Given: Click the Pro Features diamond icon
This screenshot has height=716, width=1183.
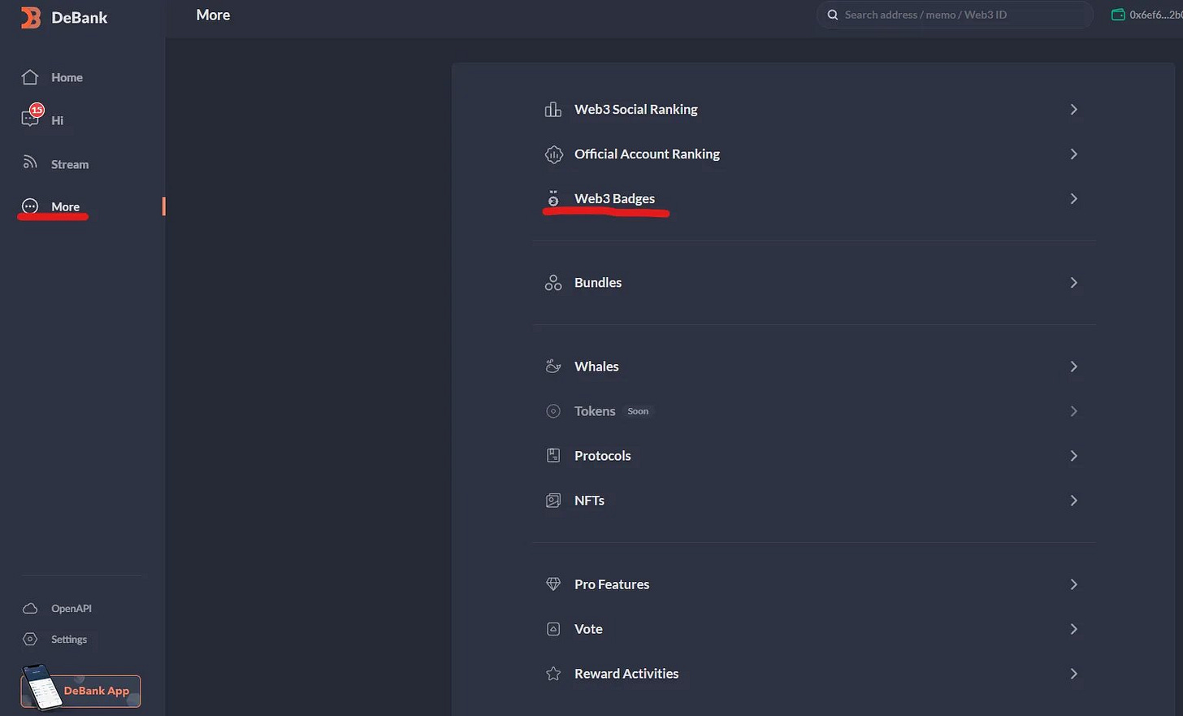Looking at the screenshot, I should (553, 584).
